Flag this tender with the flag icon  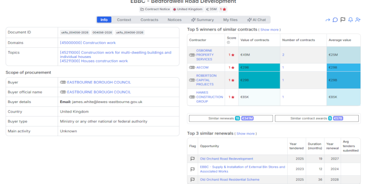343,20
